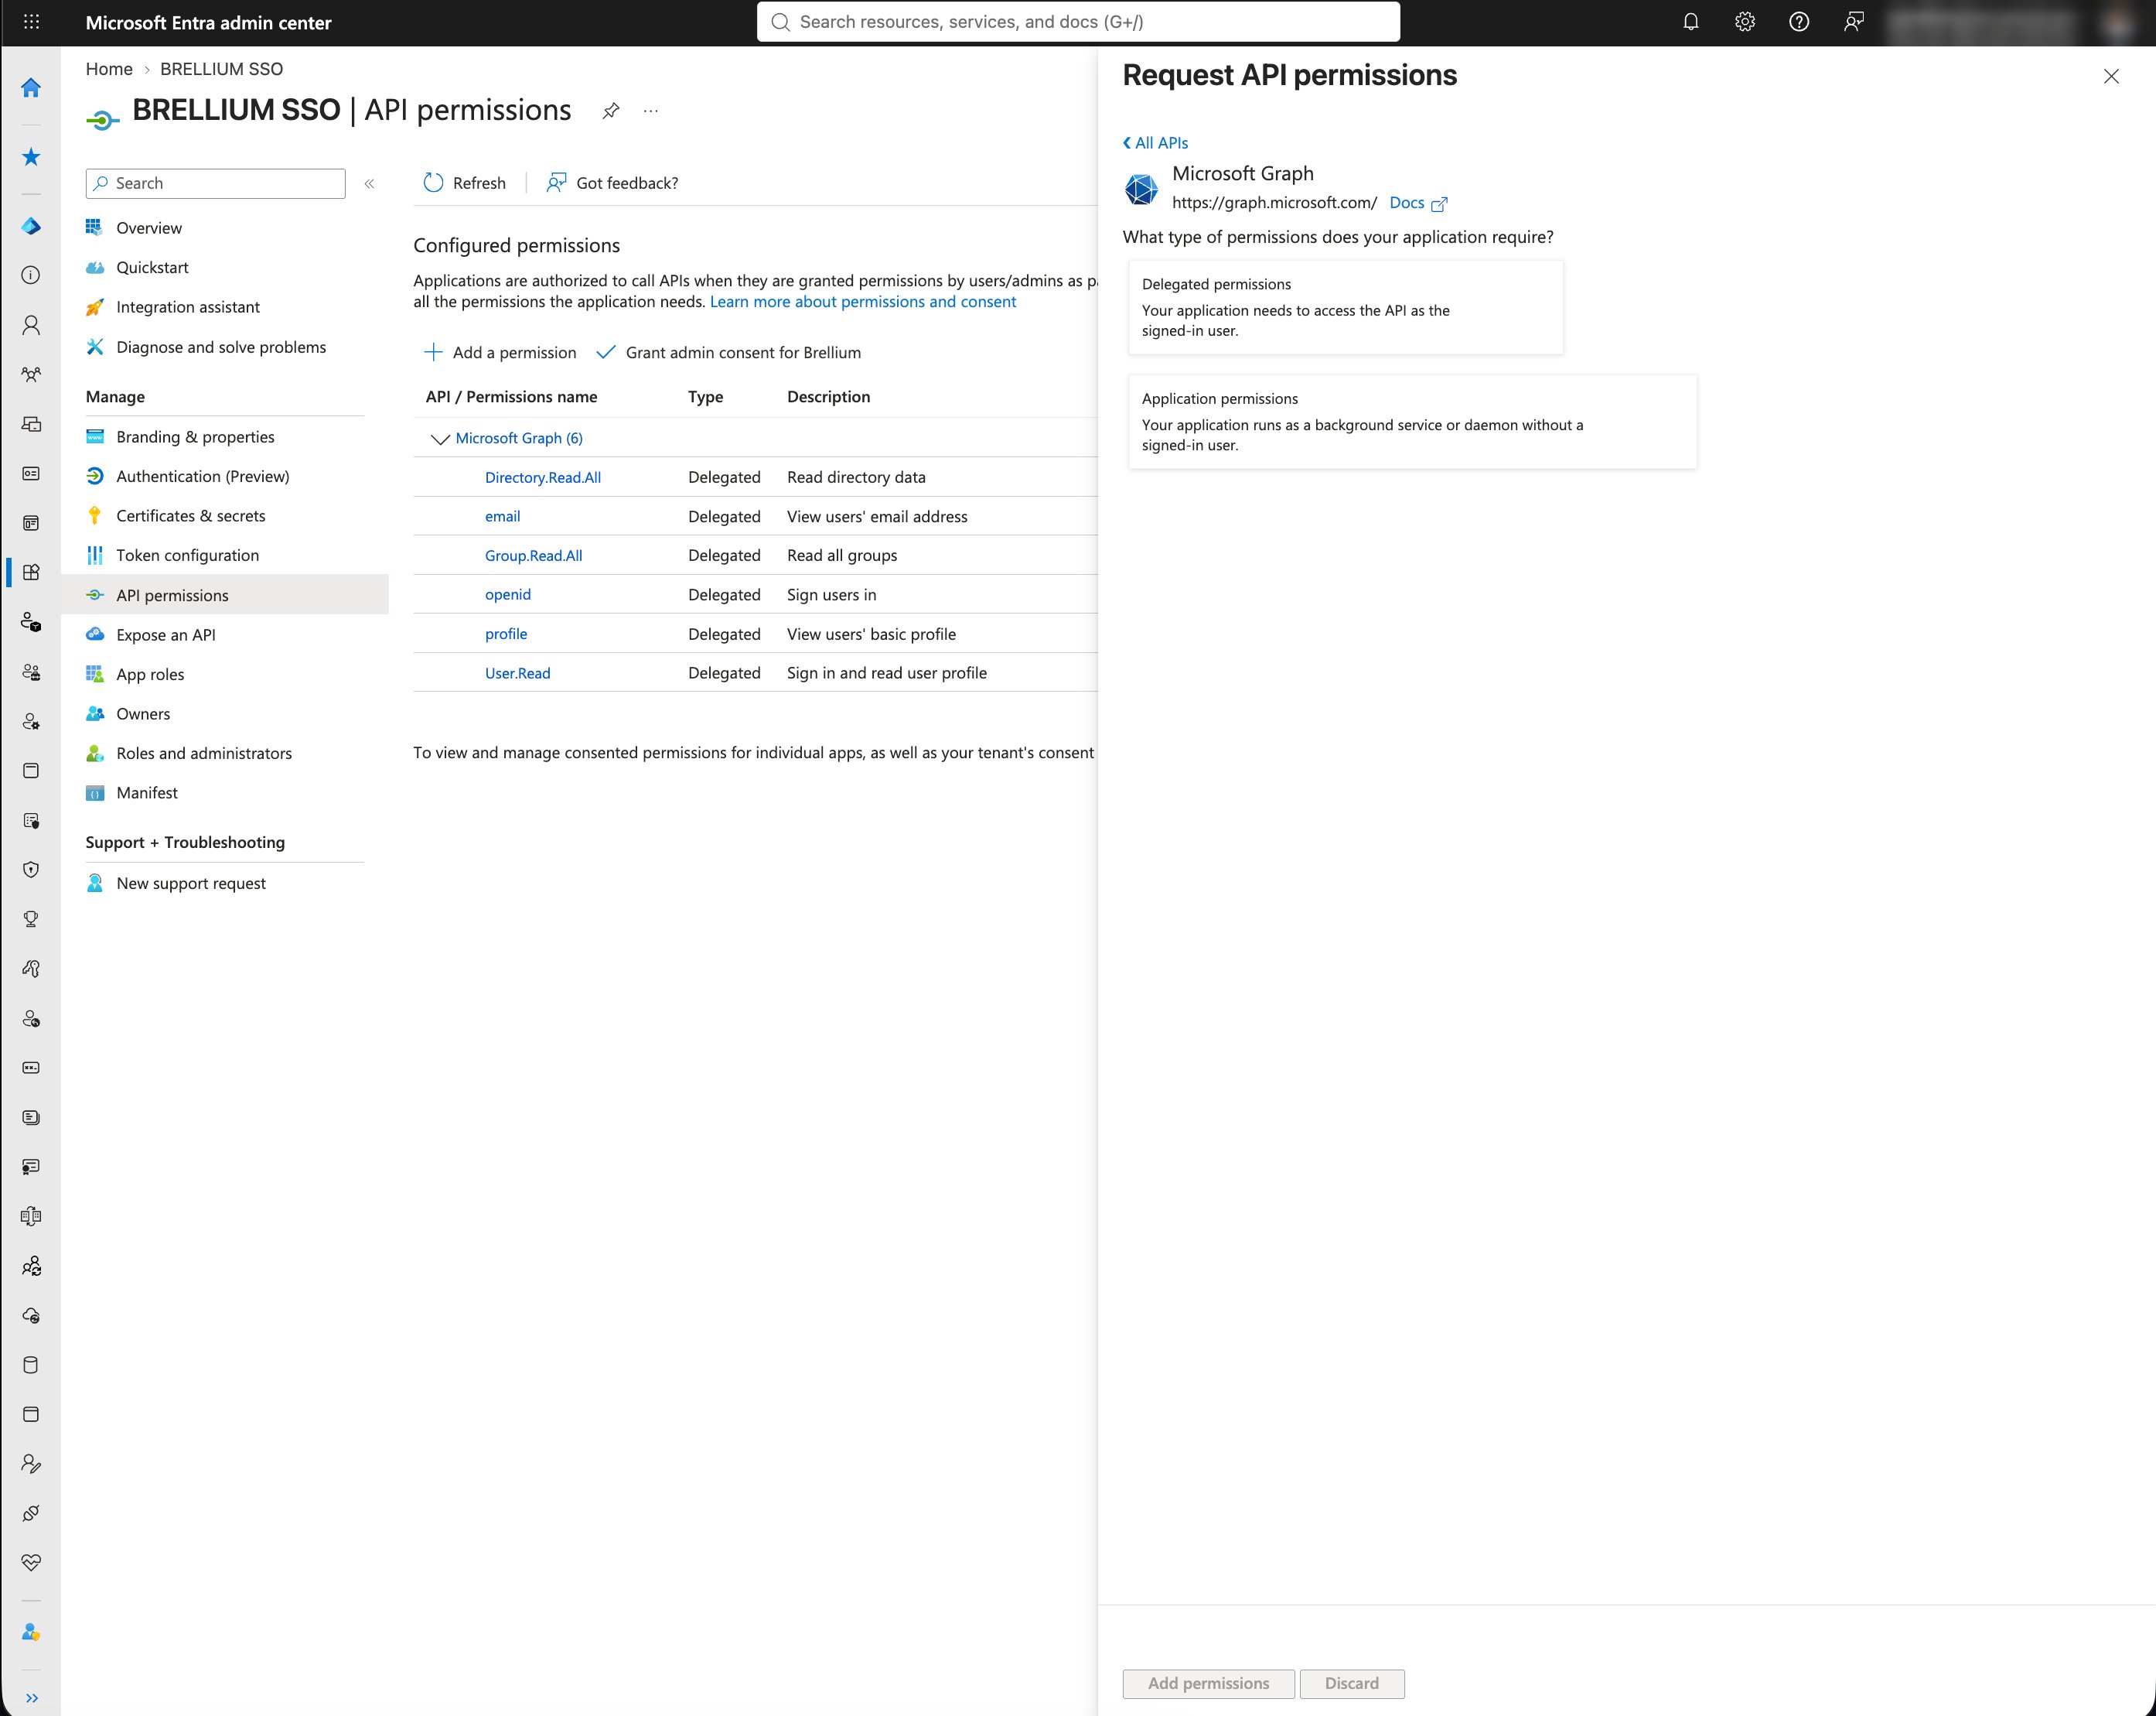Go to Home icon in left rail
2156x1716 pixels.
(31, 88)
